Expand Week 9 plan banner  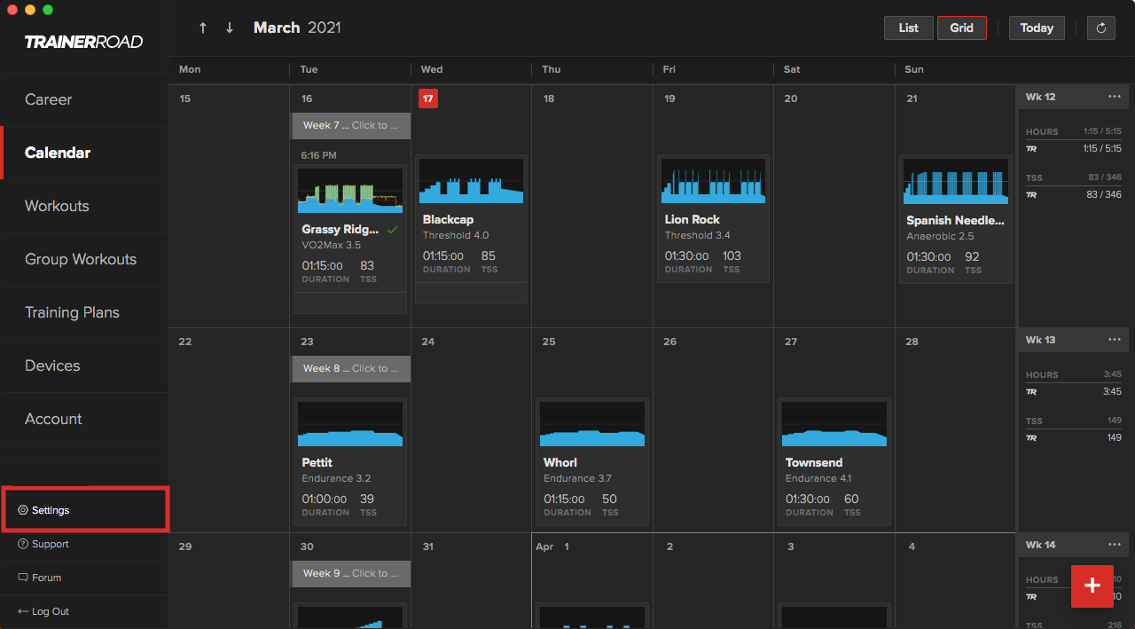tap(351, 573)
